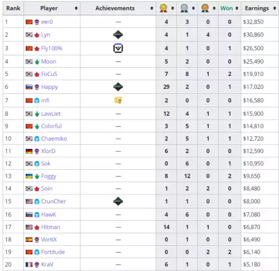The width and height of the screenshot is (279, 271).
Task: Click Happy's black diamond achievement icon
Action: (118, 87)
